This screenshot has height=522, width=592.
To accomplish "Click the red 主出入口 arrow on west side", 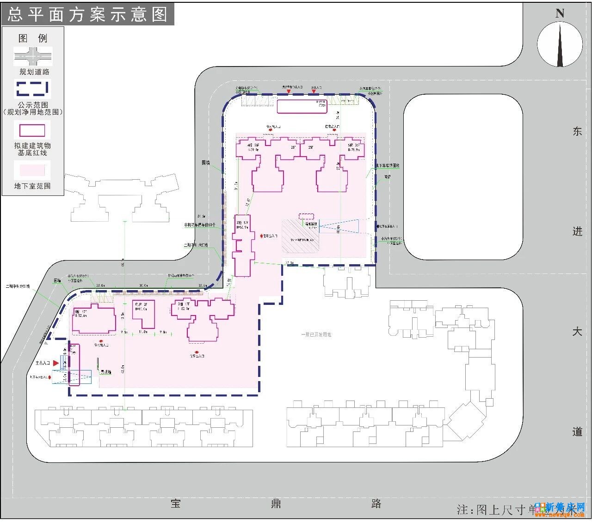I will [56, 364].
